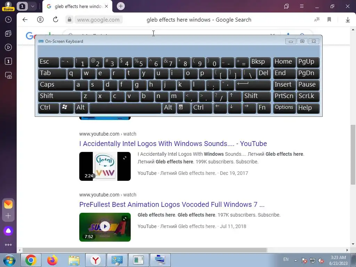This screenshot has width=356, height=267.
Task: Click the spacebar on On-Screen Keyboard
Action: pos(125,108)
